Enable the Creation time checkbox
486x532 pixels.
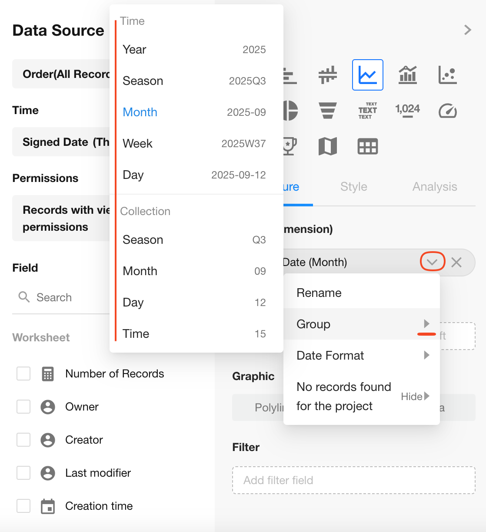[23, 506]
